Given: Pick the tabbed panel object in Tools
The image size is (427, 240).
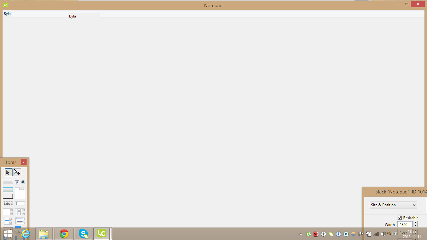Looking at the screenshot, I should [x=20, y=193].
